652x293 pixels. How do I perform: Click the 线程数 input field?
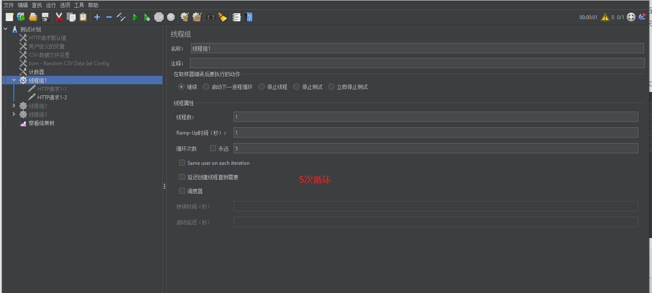pyautogui.click(x=436, y=117)
